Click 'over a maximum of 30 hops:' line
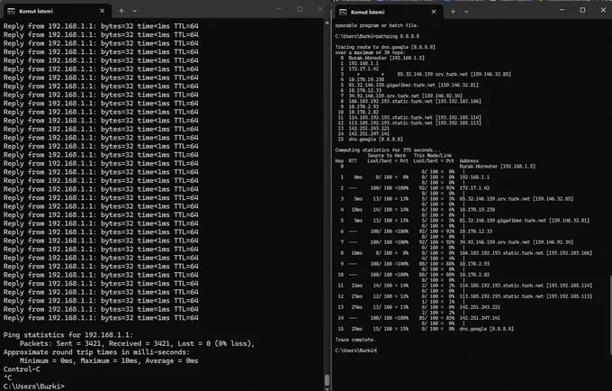This screenshot has width=612, height=391. (370, 52)
